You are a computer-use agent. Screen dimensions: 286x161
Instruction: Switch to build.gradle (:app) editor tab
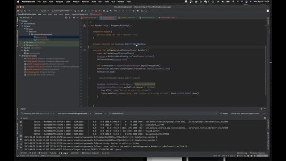point(168,18)
